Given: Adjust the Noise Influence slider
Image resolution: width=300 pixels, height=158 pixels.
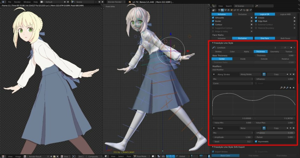Looking at the screenshot, I should (x=275, y=133).
